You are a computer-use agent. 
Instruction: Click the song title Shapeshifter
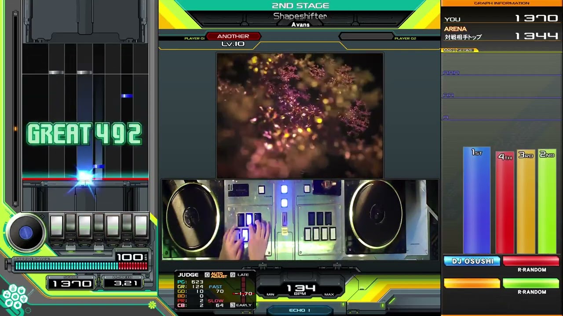(300, 16)
